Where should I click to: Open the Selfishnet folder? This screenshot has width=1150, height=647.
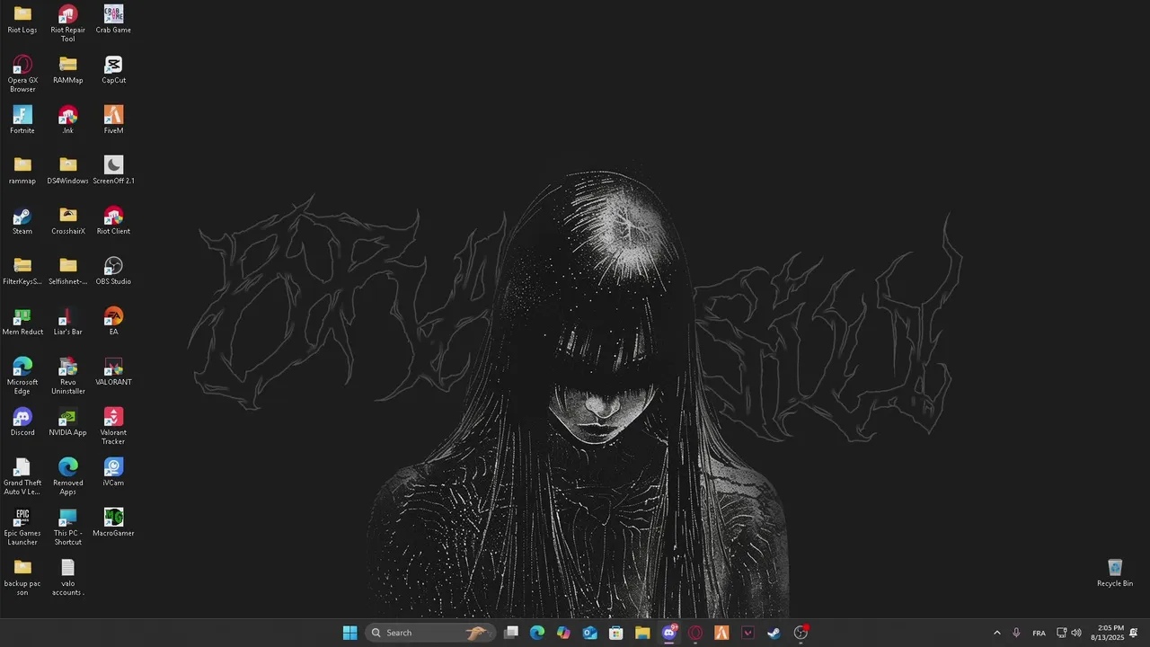click(x=68, y=271)
